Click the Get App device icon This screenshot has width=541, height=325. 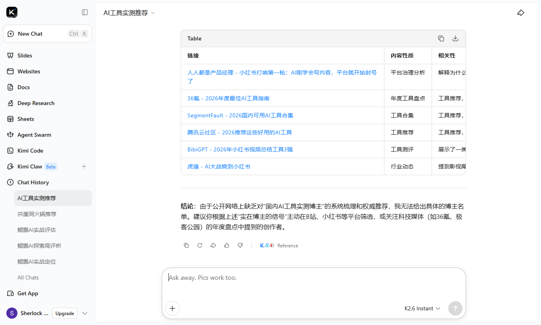click(x=10, y=293)
